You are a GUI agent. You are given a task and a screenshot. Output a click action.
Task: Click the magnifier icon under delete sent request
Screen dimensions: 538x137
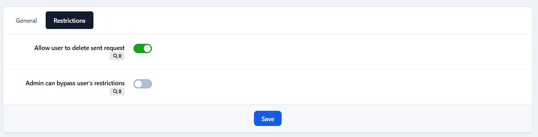click(115, 56)
